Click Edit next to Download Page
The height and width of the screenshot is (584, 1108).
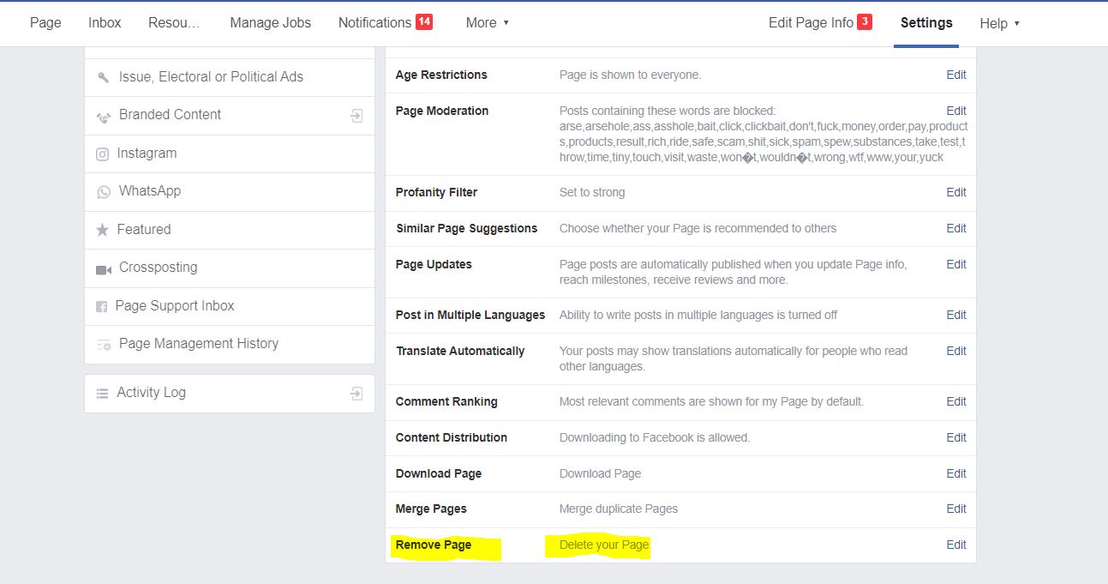tap(956, 473)
